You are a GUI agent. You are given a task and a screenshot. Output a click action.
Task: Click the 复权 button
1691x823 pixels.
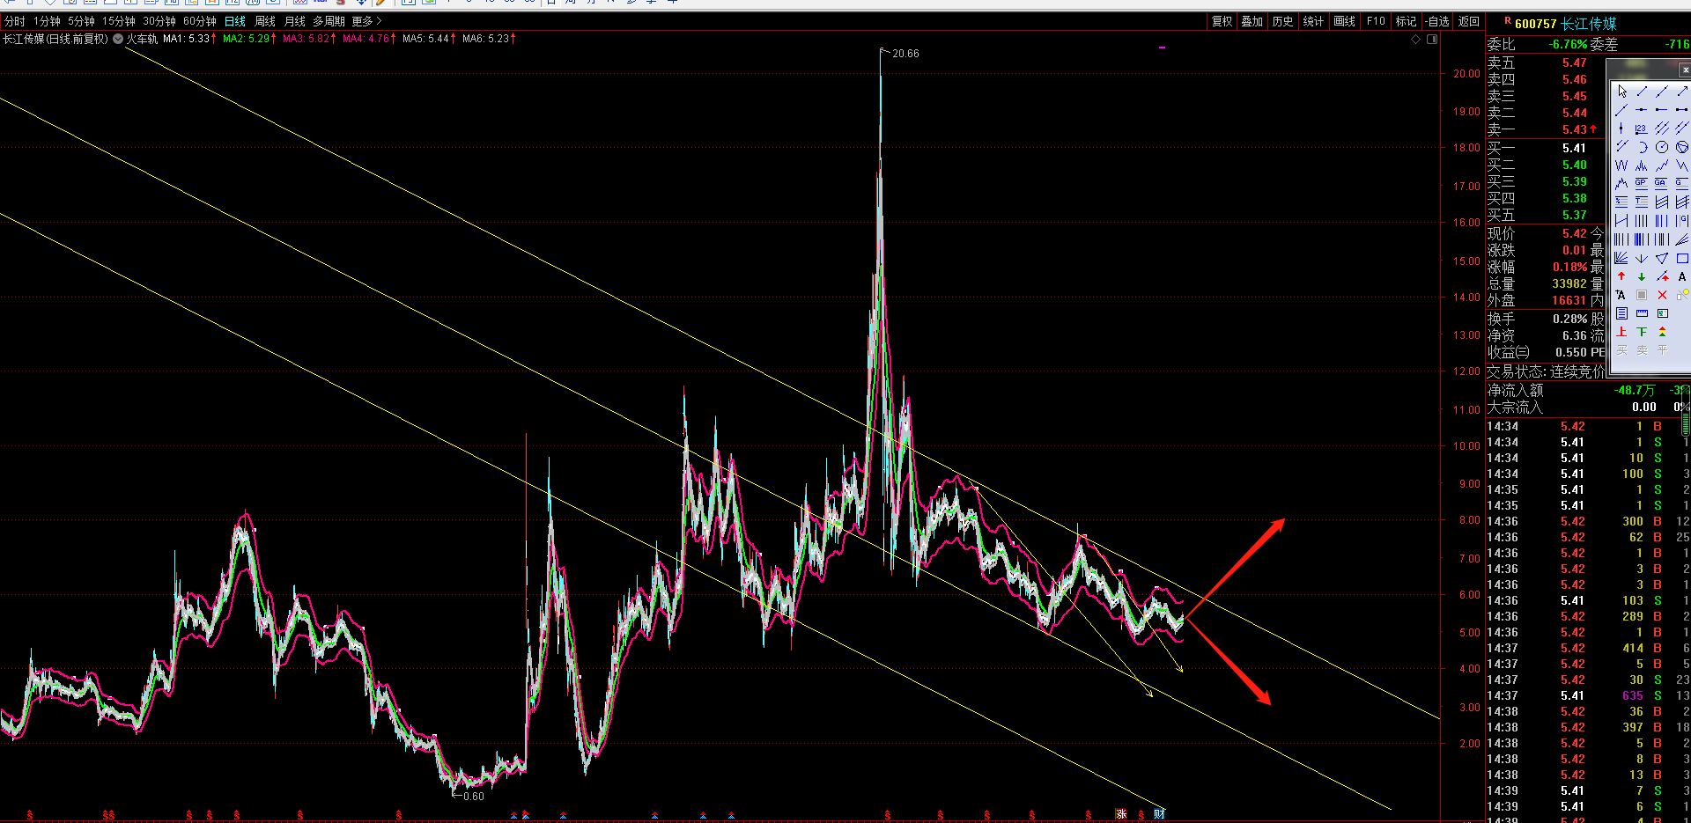[1222, 21]
